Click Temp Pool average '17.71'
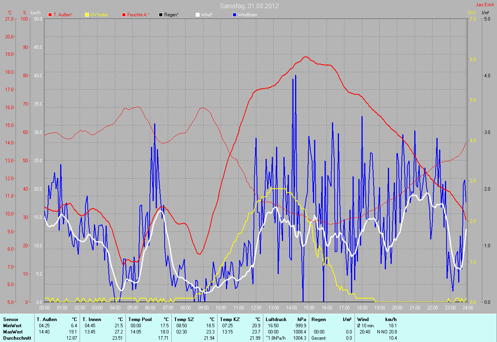The width and height of the screenshot is (497, 342). [x=163, y=338]
